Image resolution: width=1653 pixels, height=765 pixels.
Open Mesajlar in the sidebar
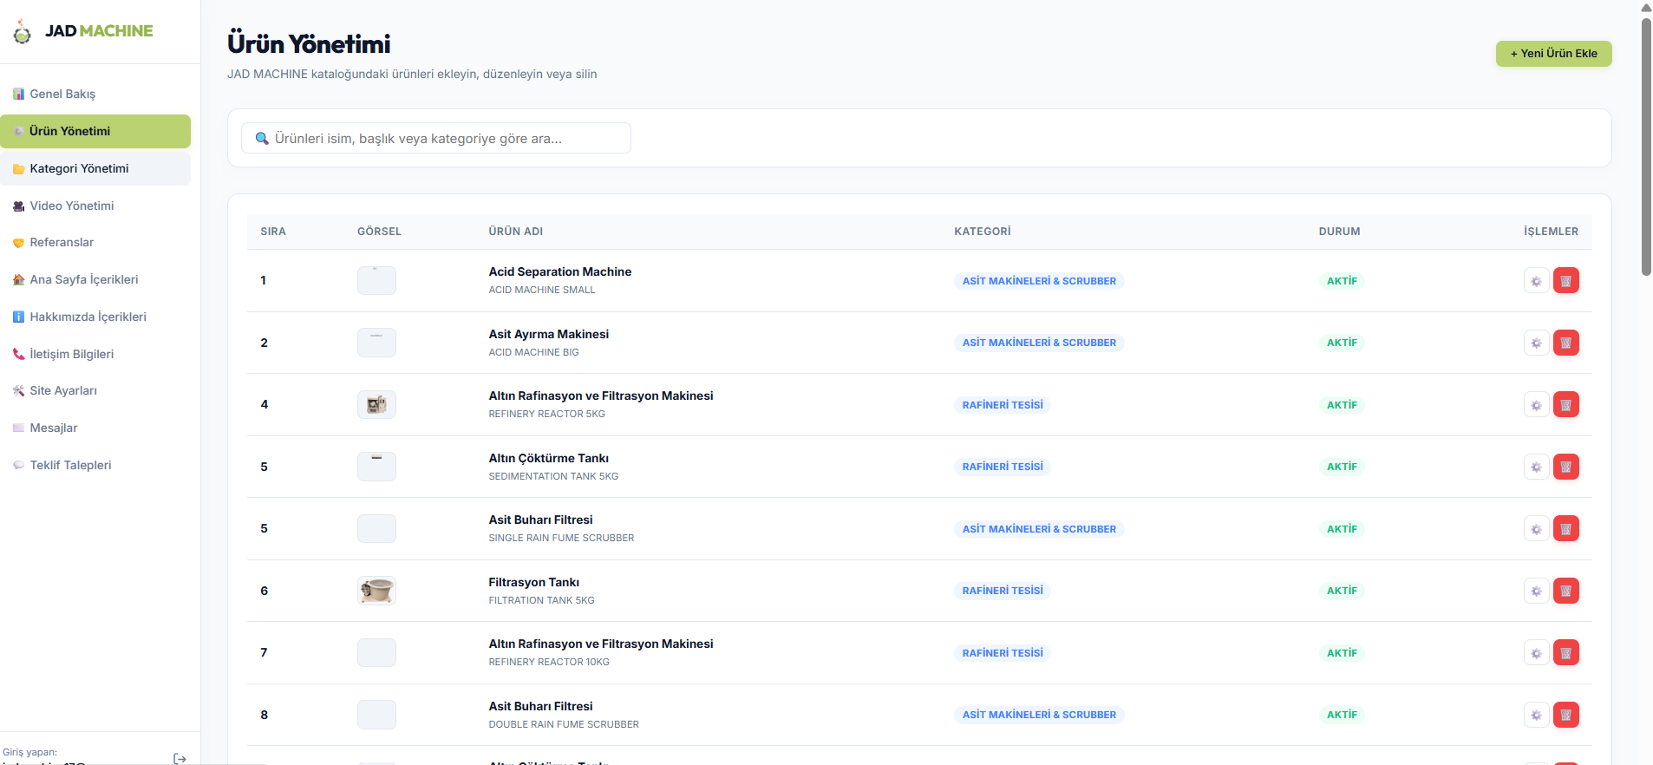point(95,428)
